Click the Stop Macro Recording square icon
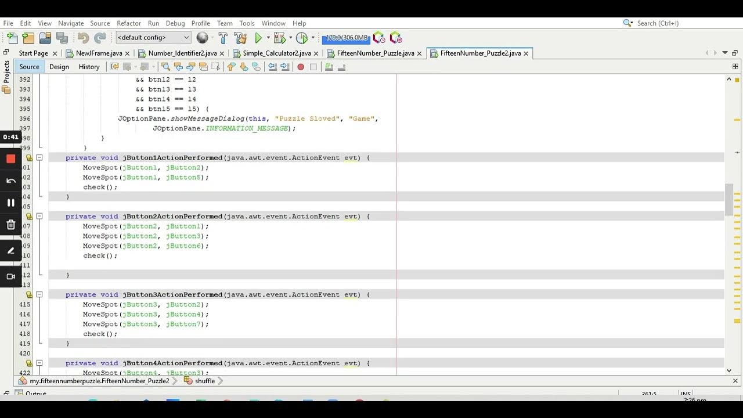This screenshot has width=743, height=418. point(313,67)
